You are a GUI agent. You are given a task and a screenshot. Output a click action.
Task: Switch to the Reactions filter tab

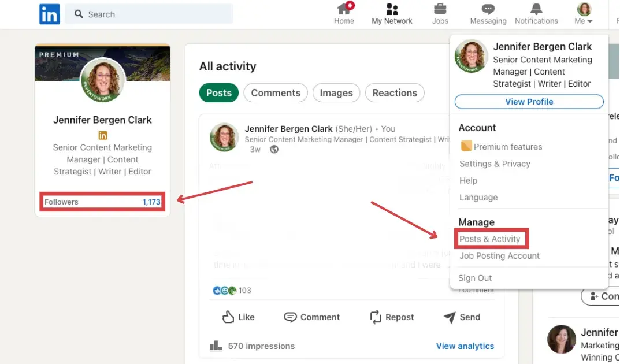tap(395, 93)
